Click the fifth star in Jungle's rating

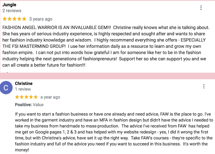click(x=24, y=19)
